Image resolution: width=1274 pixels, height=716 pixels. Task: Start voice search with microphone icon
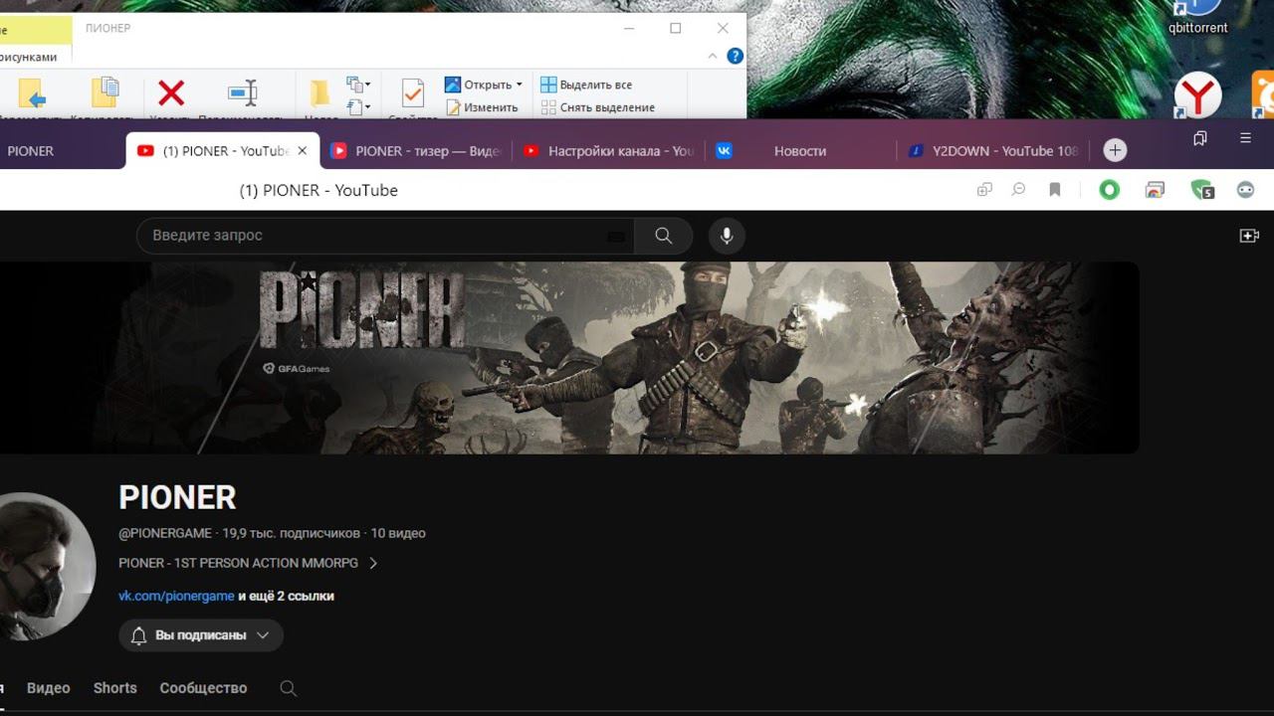(x=727, y=236)
